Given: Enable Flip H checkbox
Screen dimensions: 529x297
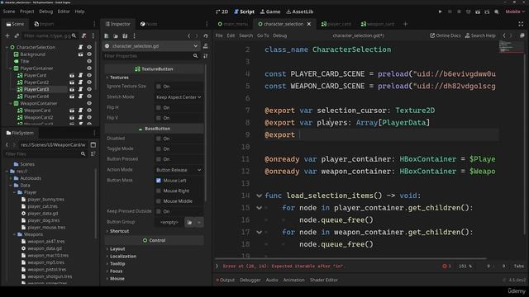Looking at the screenshot, I should pyautogui.click(x=159, y=108).
